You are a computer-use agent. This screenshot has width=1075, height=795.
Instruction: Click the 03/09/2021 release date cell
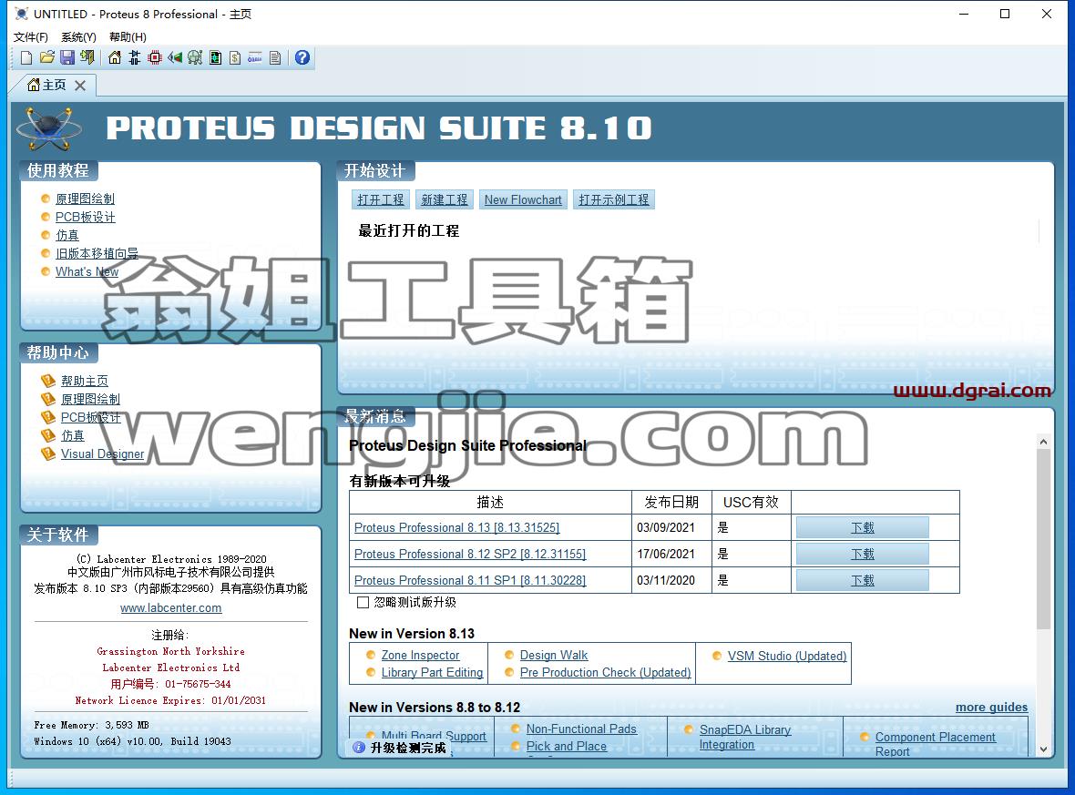(x=672, y=527)
